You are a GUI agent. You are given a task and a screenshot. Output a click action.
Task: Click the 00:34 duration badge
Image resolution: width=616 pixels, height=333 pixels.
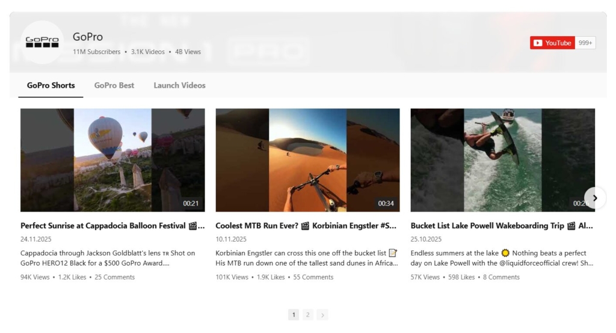coord(386,203)
